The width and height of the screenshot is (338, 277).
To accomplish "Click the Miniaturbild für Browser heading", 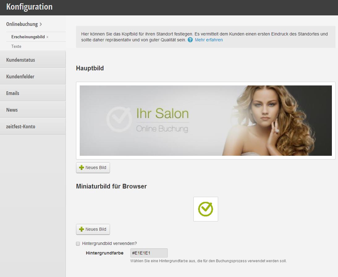I will point(111,186).
